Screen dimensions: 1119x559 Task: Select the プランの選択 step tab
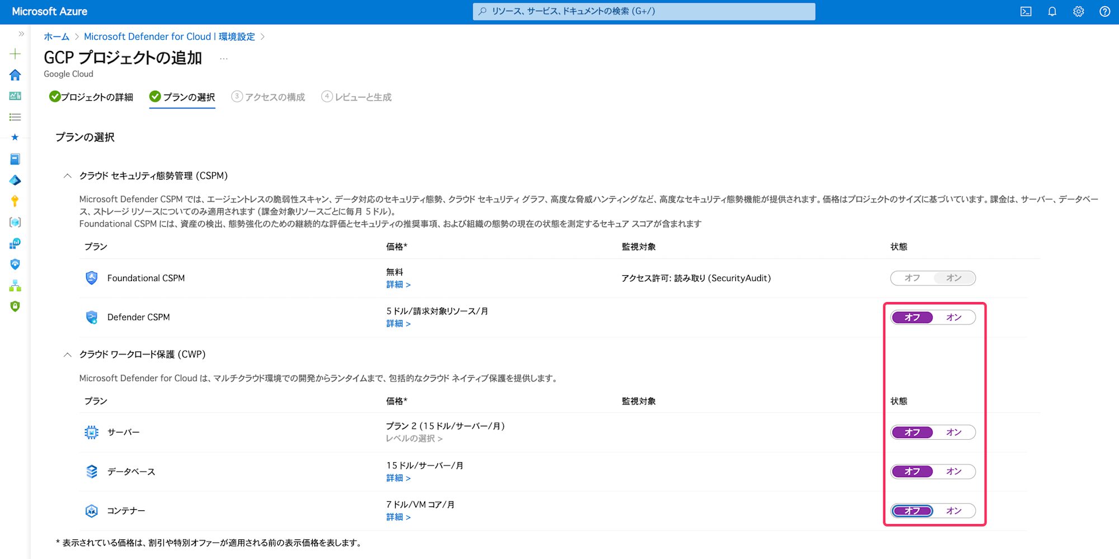click(182, 97)
